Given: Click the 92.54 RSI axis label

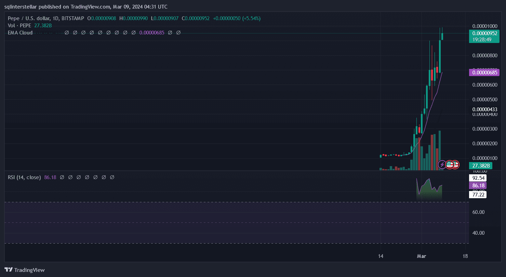Looking at the screenshot, I should [478, 178].
